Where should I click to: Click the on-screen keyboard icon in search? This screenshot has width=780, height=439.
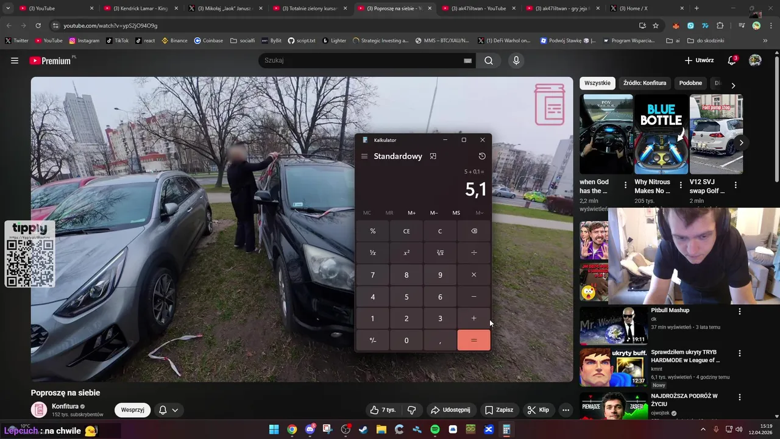(468, 60)
